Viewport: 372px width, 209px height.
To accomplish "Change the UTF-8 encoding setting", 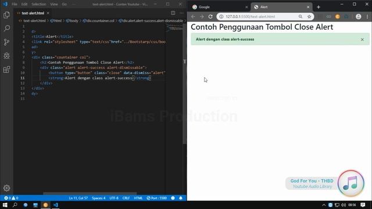I will click(114, 198).
